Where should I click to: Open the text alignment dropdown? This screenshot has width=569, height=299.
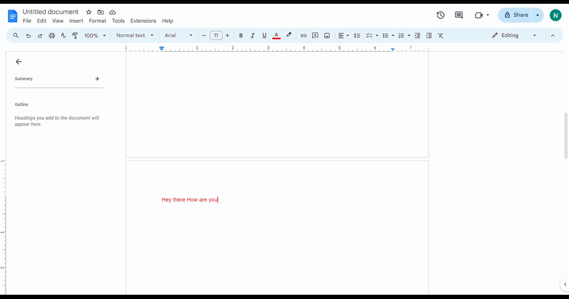[x=343, y=36]
